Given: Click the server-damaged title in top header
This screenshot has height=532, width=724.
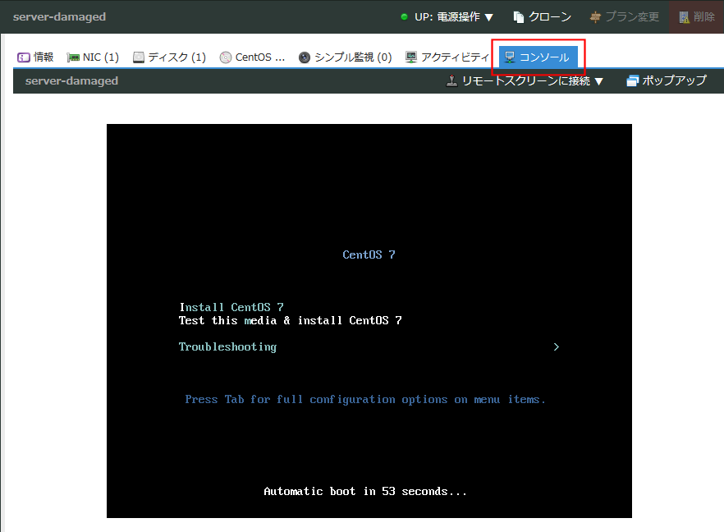Looking at the screenshot, I should [x=59, y=17].
